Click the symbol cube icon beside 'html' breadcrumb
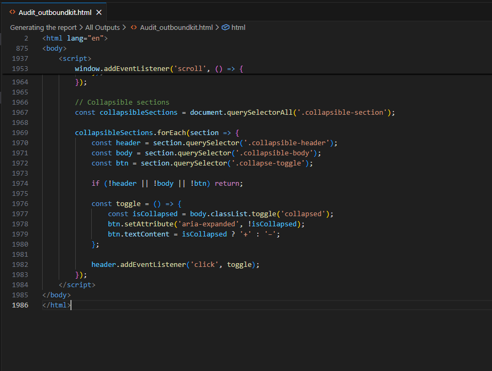Image resolution: width=492 pixels, height=371 pixels. 225,27
